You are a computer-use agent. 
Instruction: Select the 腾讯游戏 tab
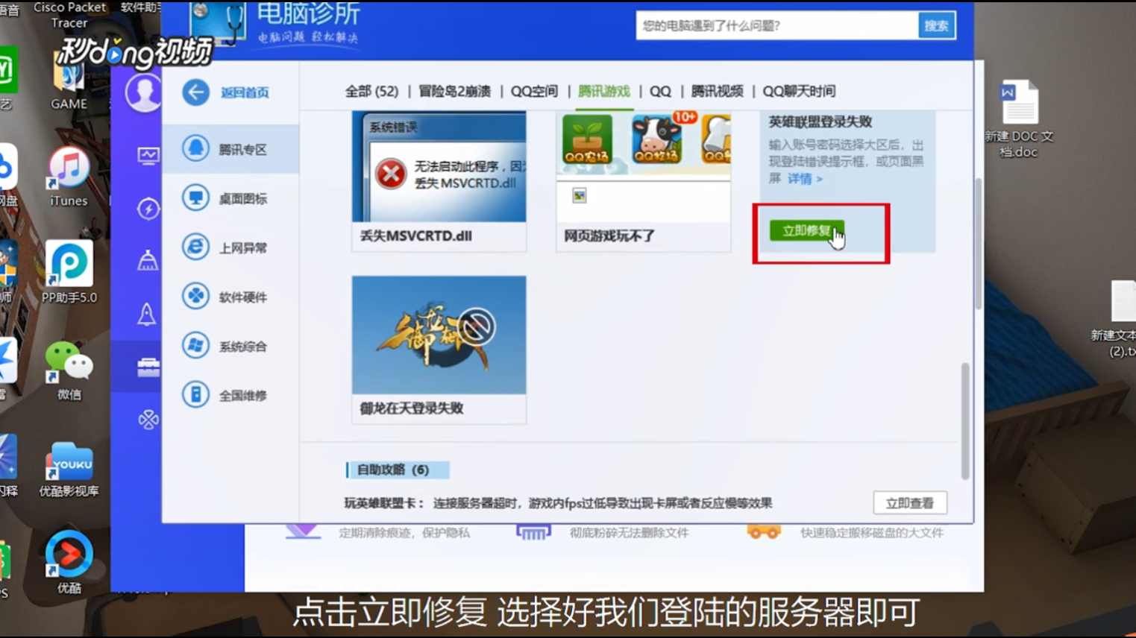point(604,91)
